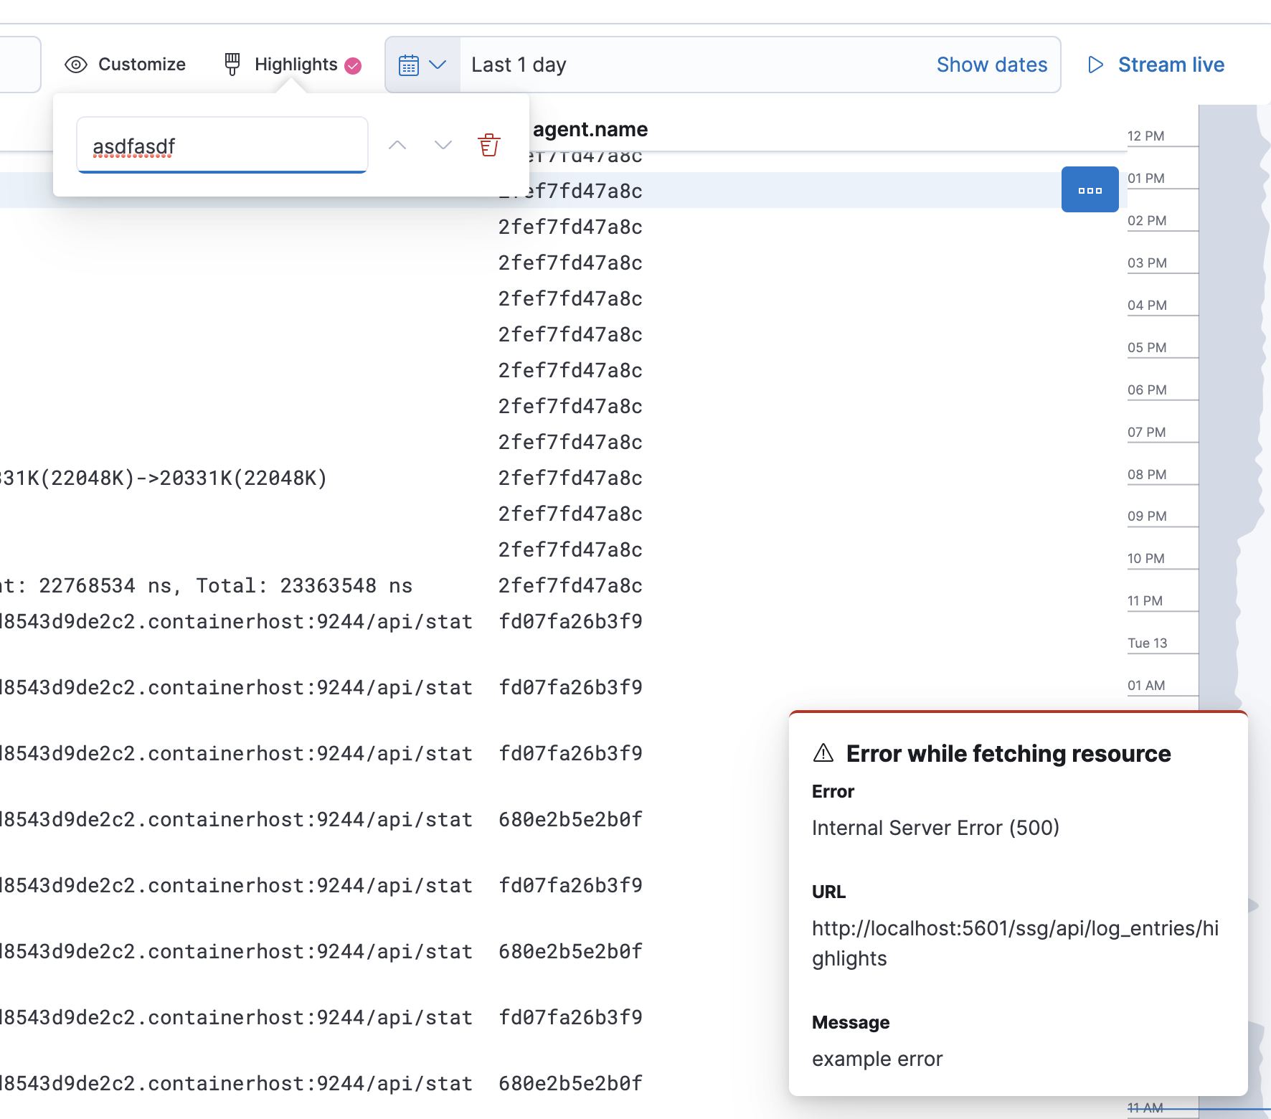
Task: Jump to 06 PM on timeline
Action: click(x=1147, y=390)
